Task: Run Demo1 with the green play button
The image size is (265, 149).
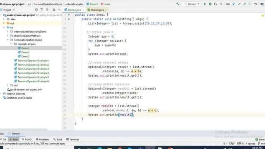Action: (x=205, y=4)
